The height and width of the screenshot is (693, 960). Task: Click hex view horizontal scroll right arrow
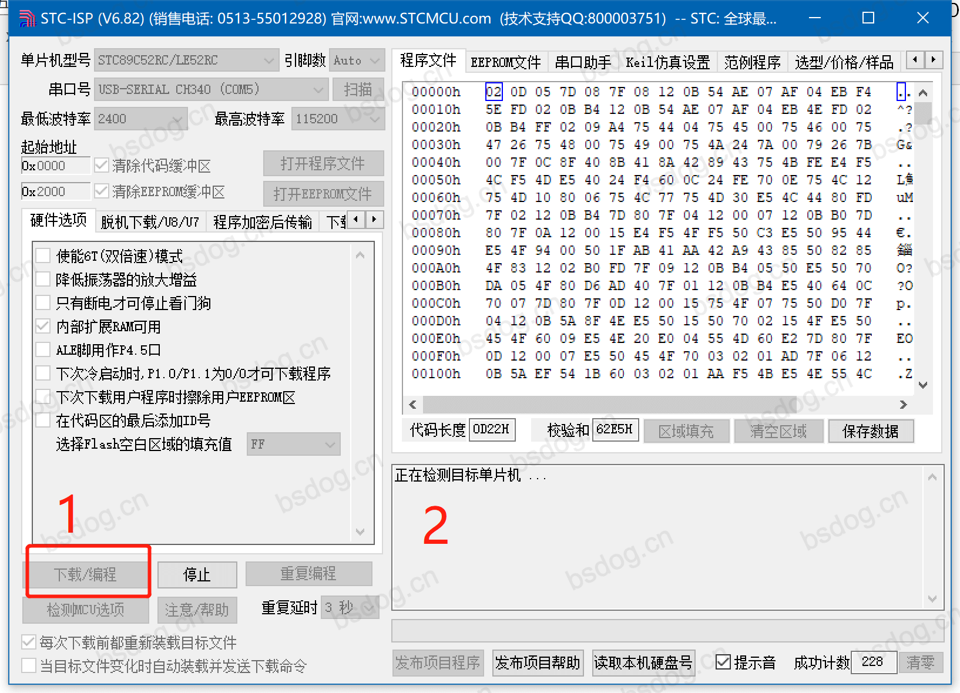[904, 405]
